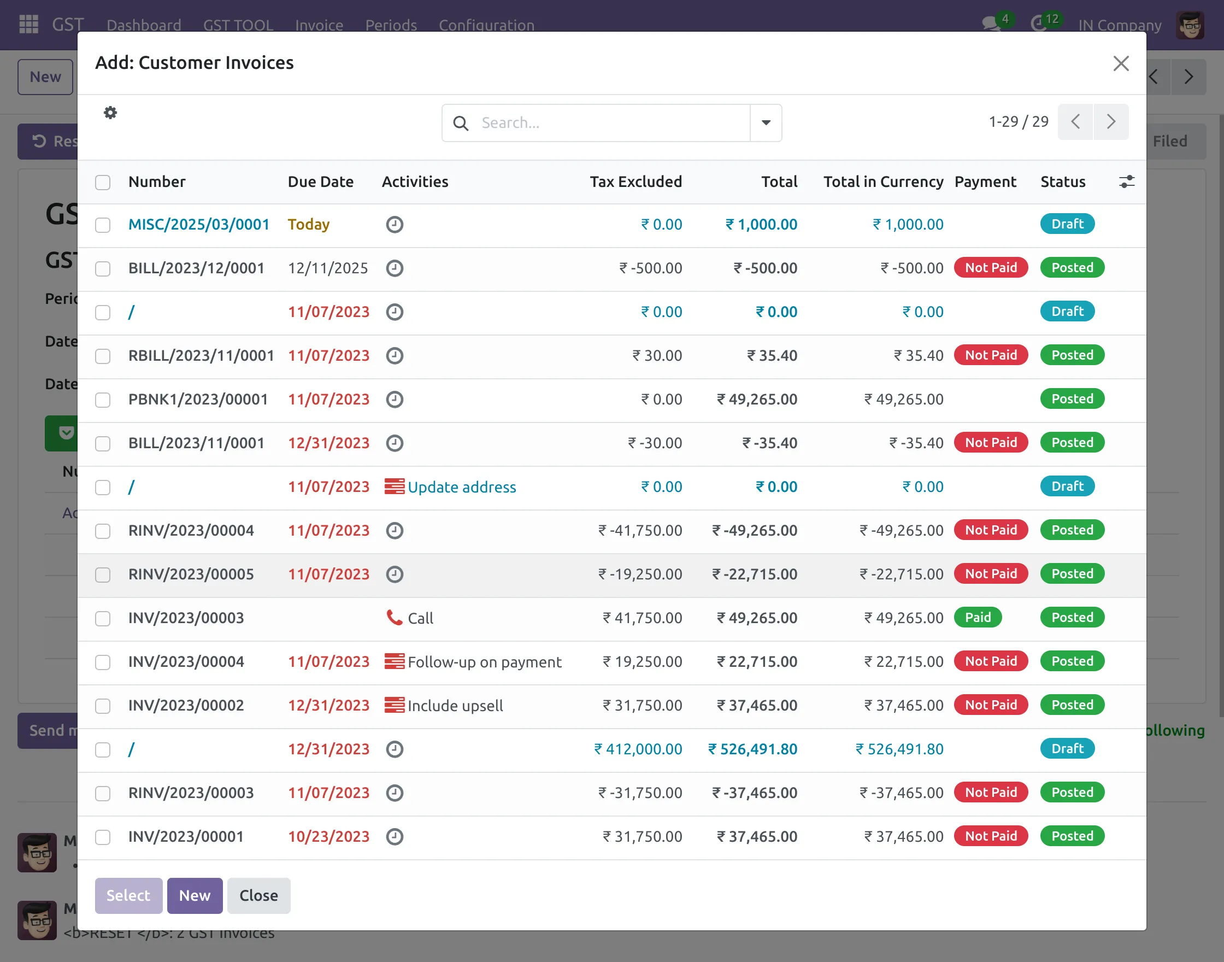The image size is (1224, 962).
Task: Click the search magnifier icon
Action: coord(461,123)
